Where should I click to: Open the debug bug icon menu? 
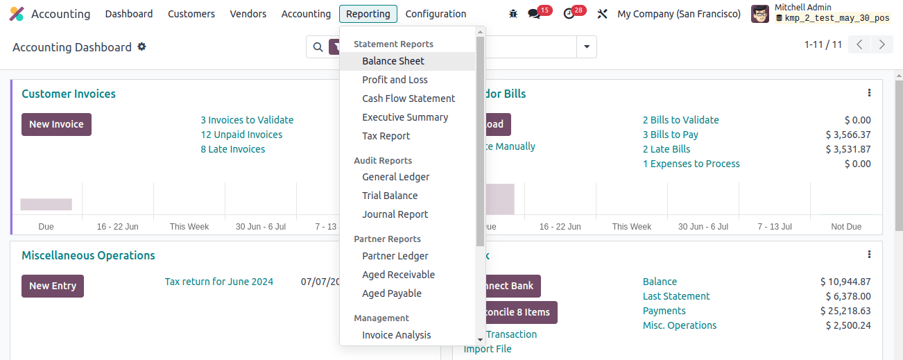click(x=513, y=14)
